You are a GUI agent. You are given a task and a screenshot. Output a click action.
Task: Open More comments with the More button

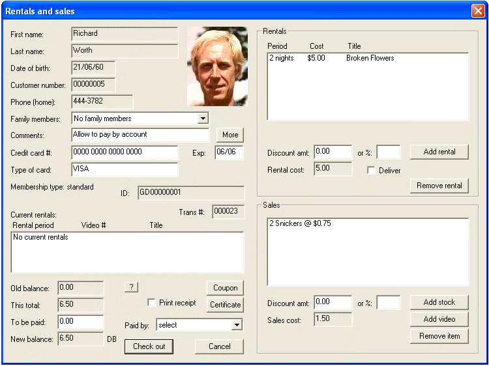(x=230, y=135)
